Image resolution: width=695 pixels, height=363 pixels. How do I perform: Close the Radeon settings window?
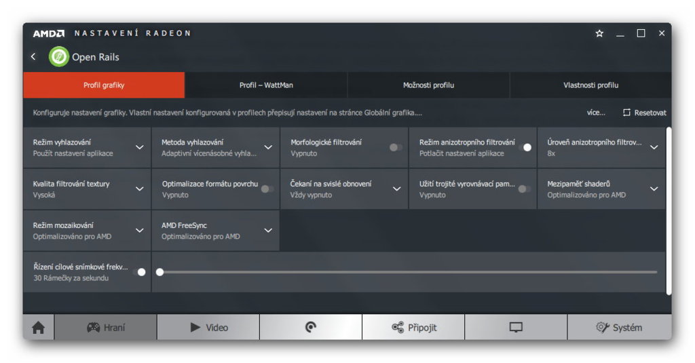(x=661, y=33)
